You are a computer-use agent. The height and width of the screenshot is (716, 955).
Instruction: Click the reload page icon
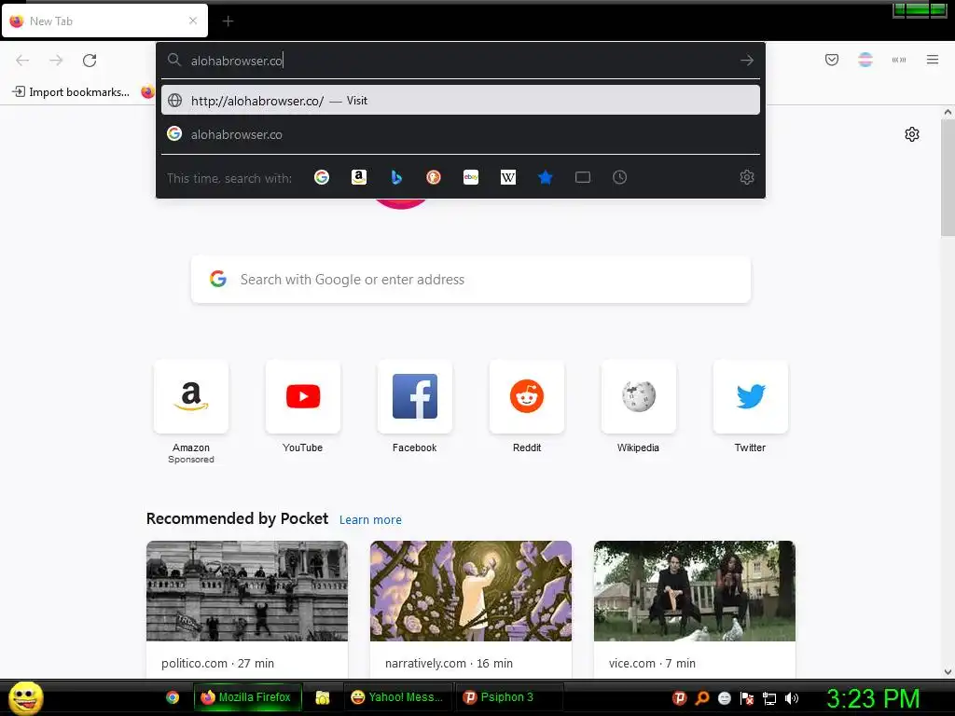[90, 61]
